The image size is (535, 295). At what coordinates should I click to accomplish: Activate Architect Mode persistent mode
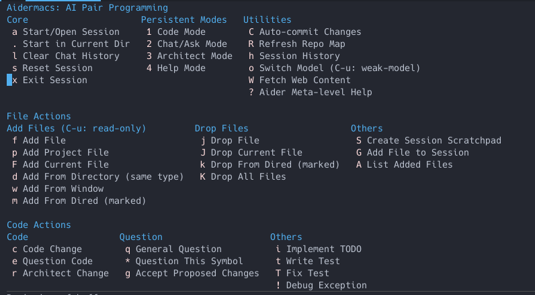194,56
